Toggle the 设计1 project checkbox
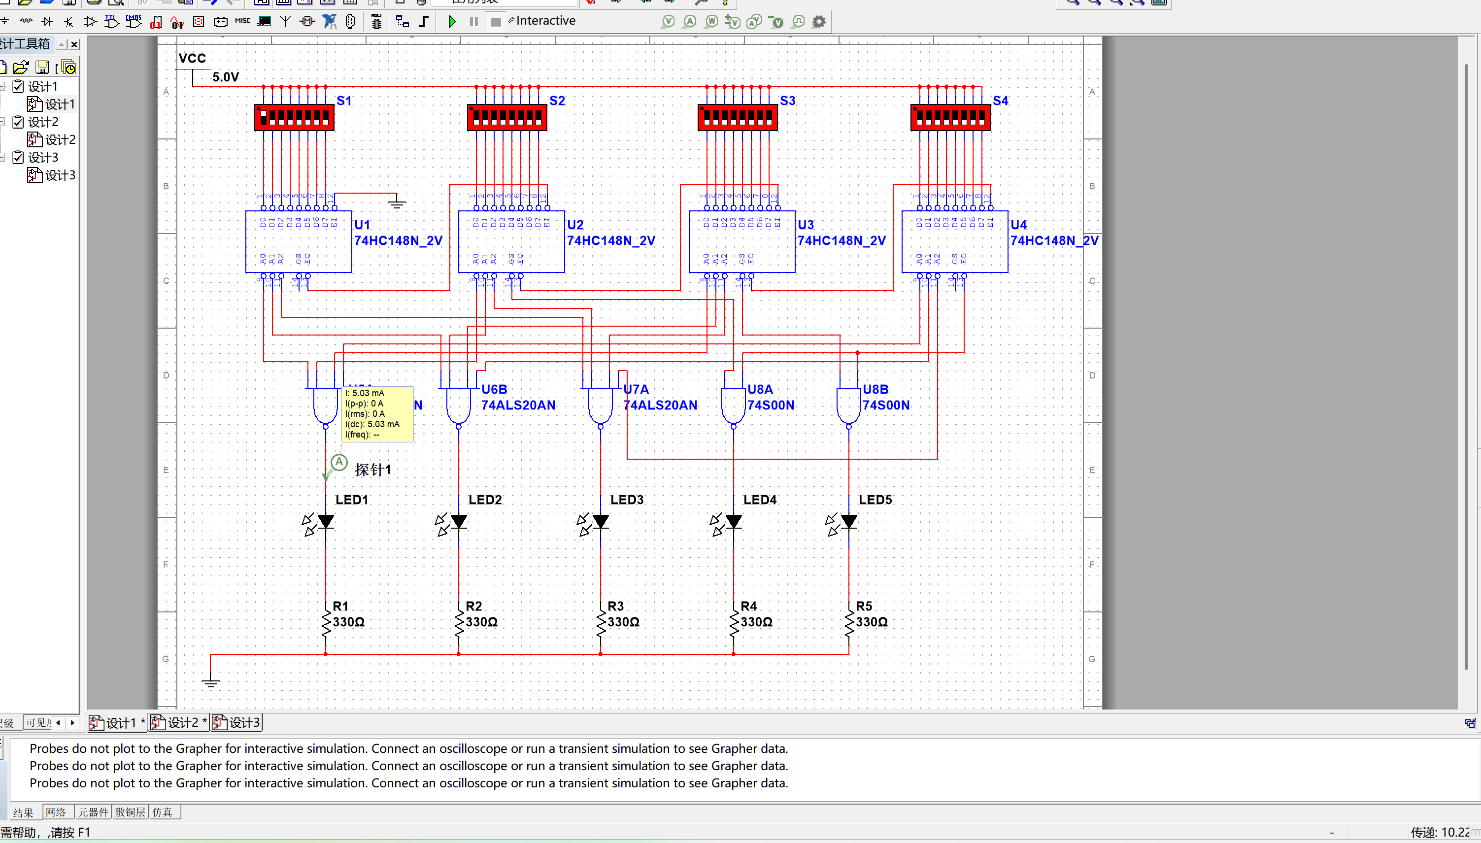This screenshot has height=843, width=1481. 18,86
